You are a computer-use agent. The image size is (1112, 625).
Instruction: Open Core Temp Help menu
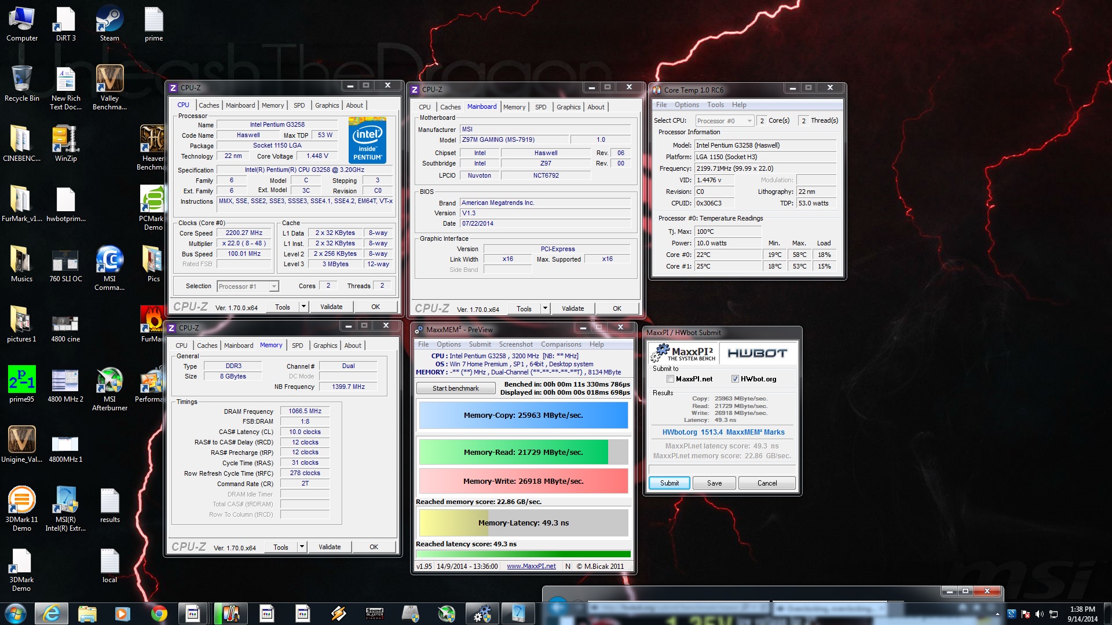[x=739, y=105]
